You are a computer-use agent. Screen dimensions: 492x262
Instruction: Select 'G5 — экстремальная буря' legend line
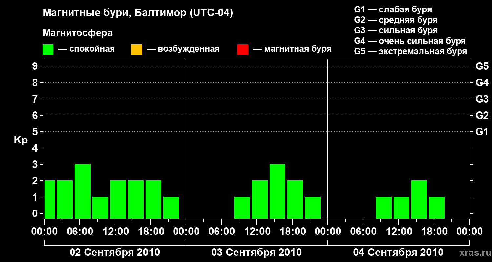tap(411, 51)
